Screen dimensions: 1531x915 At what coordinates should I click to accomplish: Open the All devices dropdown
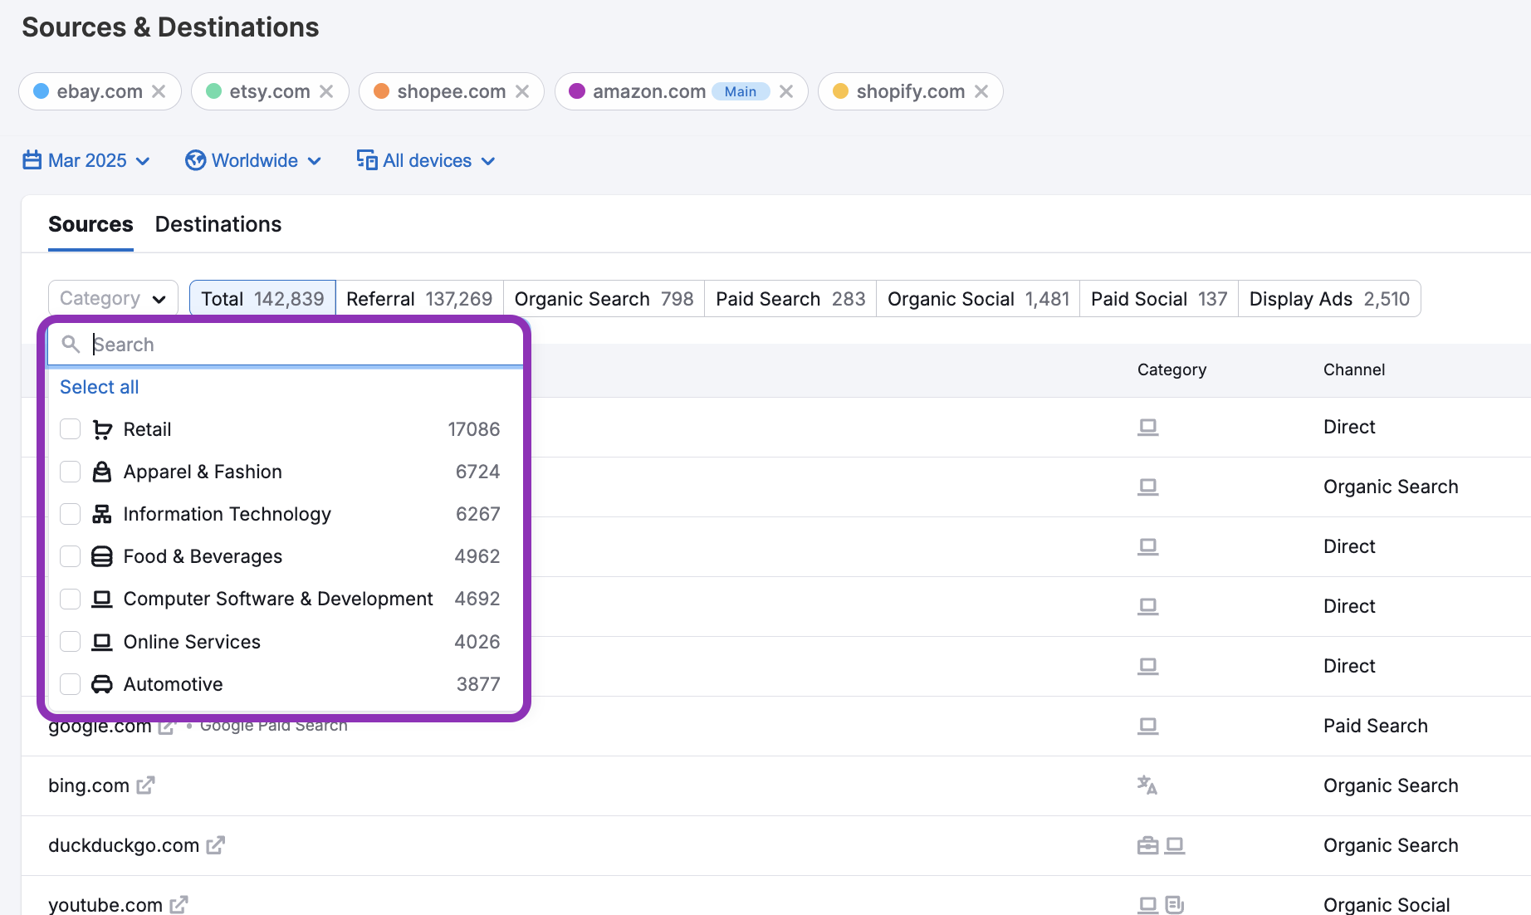[426, 160]
